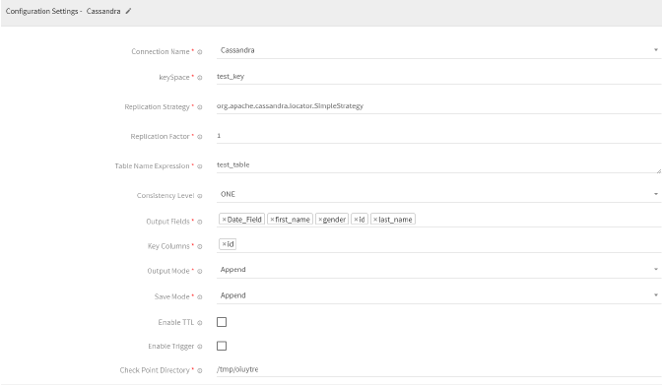Show info tooltip for Check Point Directory
The image size is (662, 388).
(200, 370)
